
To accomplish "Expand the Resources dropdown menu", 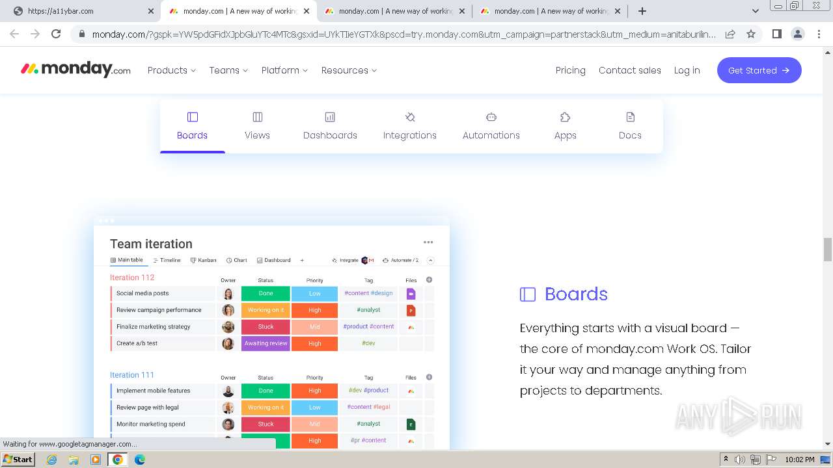I will [349, 70].
